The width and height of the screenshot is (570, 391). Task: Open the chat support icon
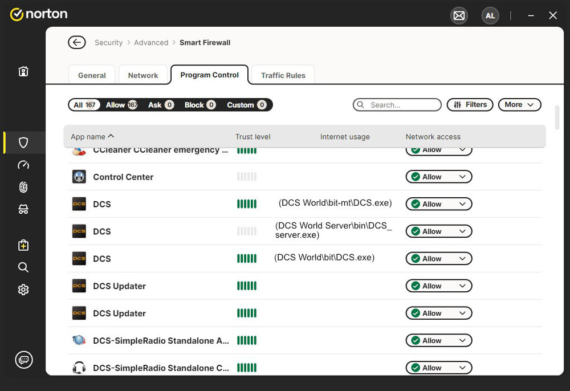point(23,360)
